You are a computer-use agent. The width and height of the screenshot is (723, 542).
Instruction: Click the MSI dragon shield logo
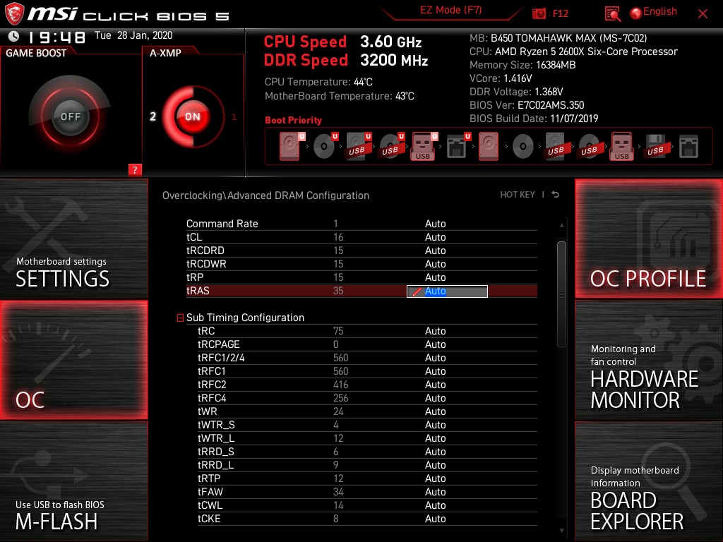pos(14,14)
